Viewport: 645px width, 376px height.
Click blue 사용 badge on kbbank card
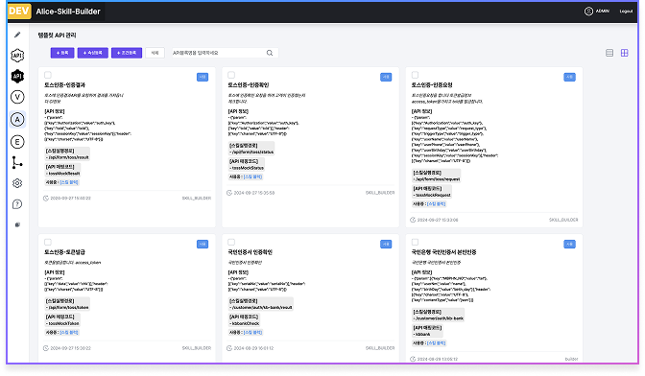pyautogui.click(x=569, y=244)
